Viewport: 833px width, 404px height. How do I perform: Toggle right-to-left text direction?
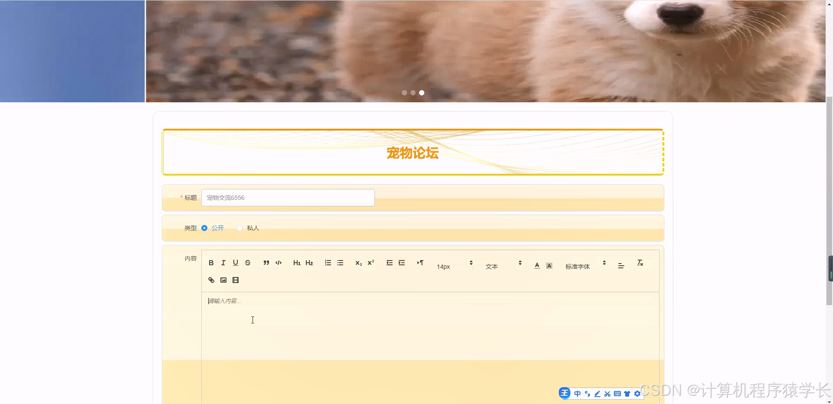pyautogui.click(x=420, y=263)
